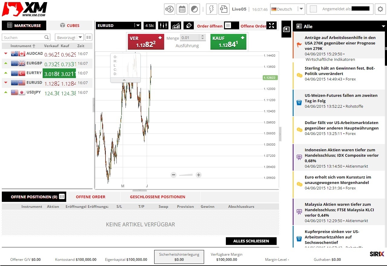Switch to the GESCHLOSSENE POSITIONEN tab

[x=157, y=197]
